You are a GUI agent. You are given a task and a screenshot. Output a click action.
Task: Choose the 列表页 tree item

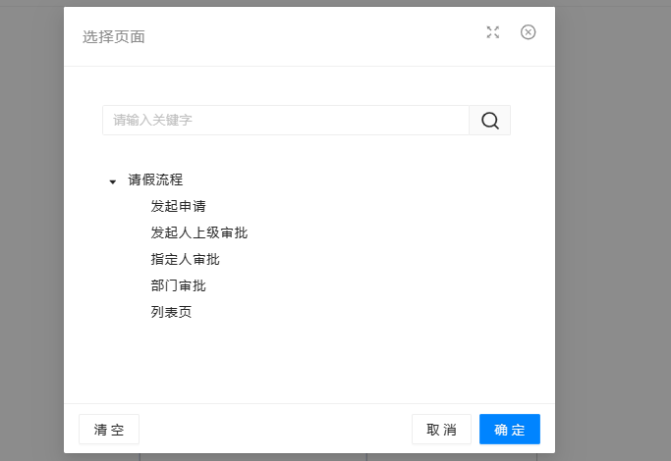[x=171, y=313]
